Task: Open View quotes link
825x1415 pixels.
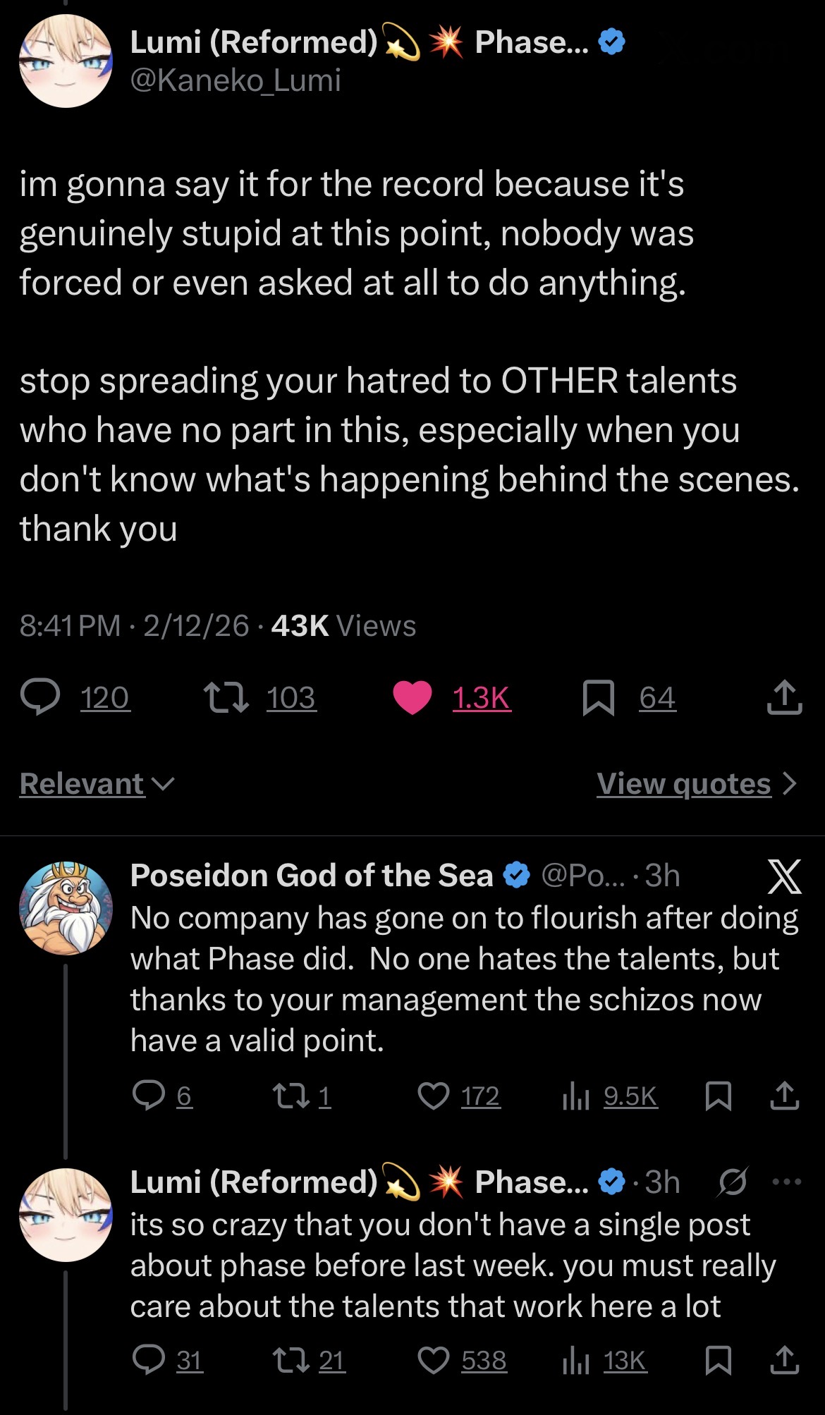Action: [696, 783]
